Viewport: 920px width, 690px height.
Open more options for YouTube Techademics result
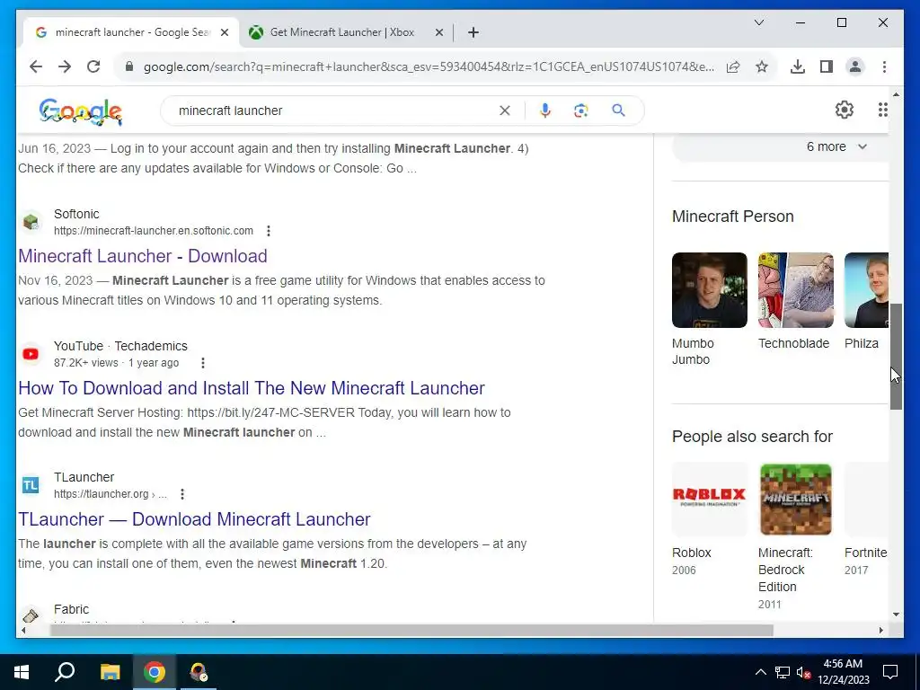point(202,363)
